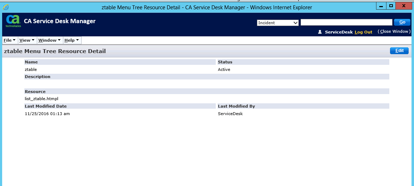Minimize the browser window

[x=381, y=6]
